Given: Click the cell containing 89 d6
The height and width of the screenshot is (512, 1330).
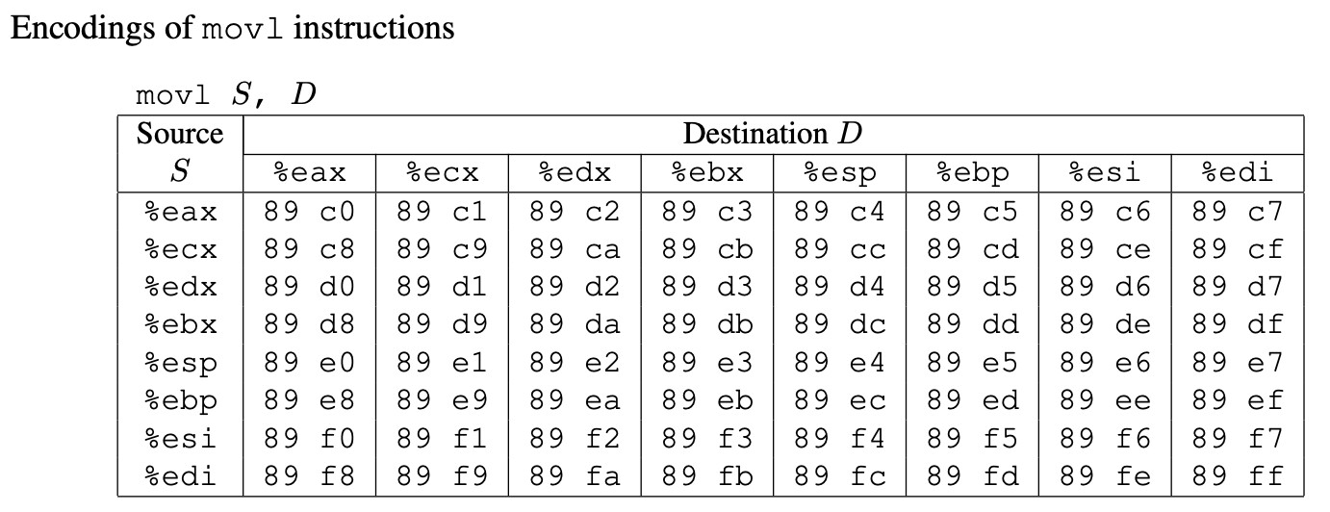Looking at the screenshot, I should [x=1105, y=288].
